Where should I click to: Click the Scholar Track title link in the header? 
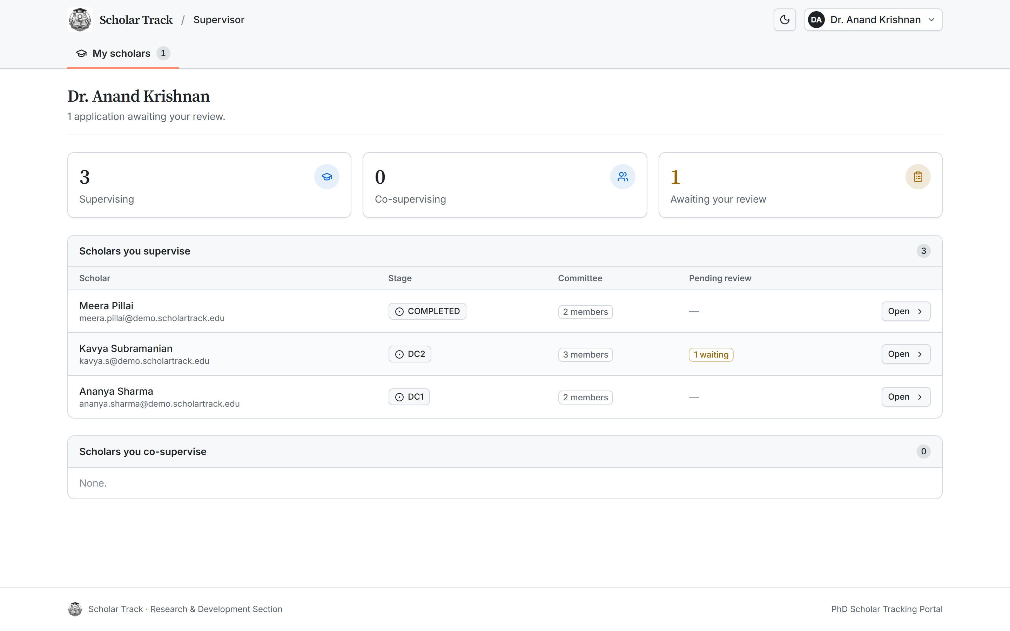click(x=136, y=20)
